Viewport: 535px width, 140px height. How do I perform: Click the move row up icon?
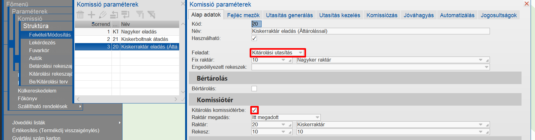click(114, 15)
